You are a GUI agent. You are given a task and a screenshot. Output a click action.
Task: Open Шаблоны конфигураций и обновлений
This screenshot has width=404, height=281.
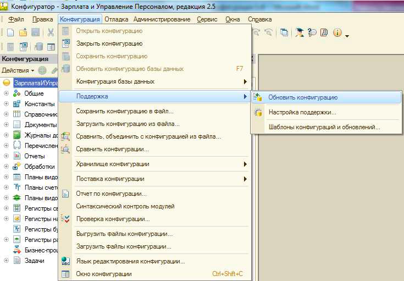point(324,127)
